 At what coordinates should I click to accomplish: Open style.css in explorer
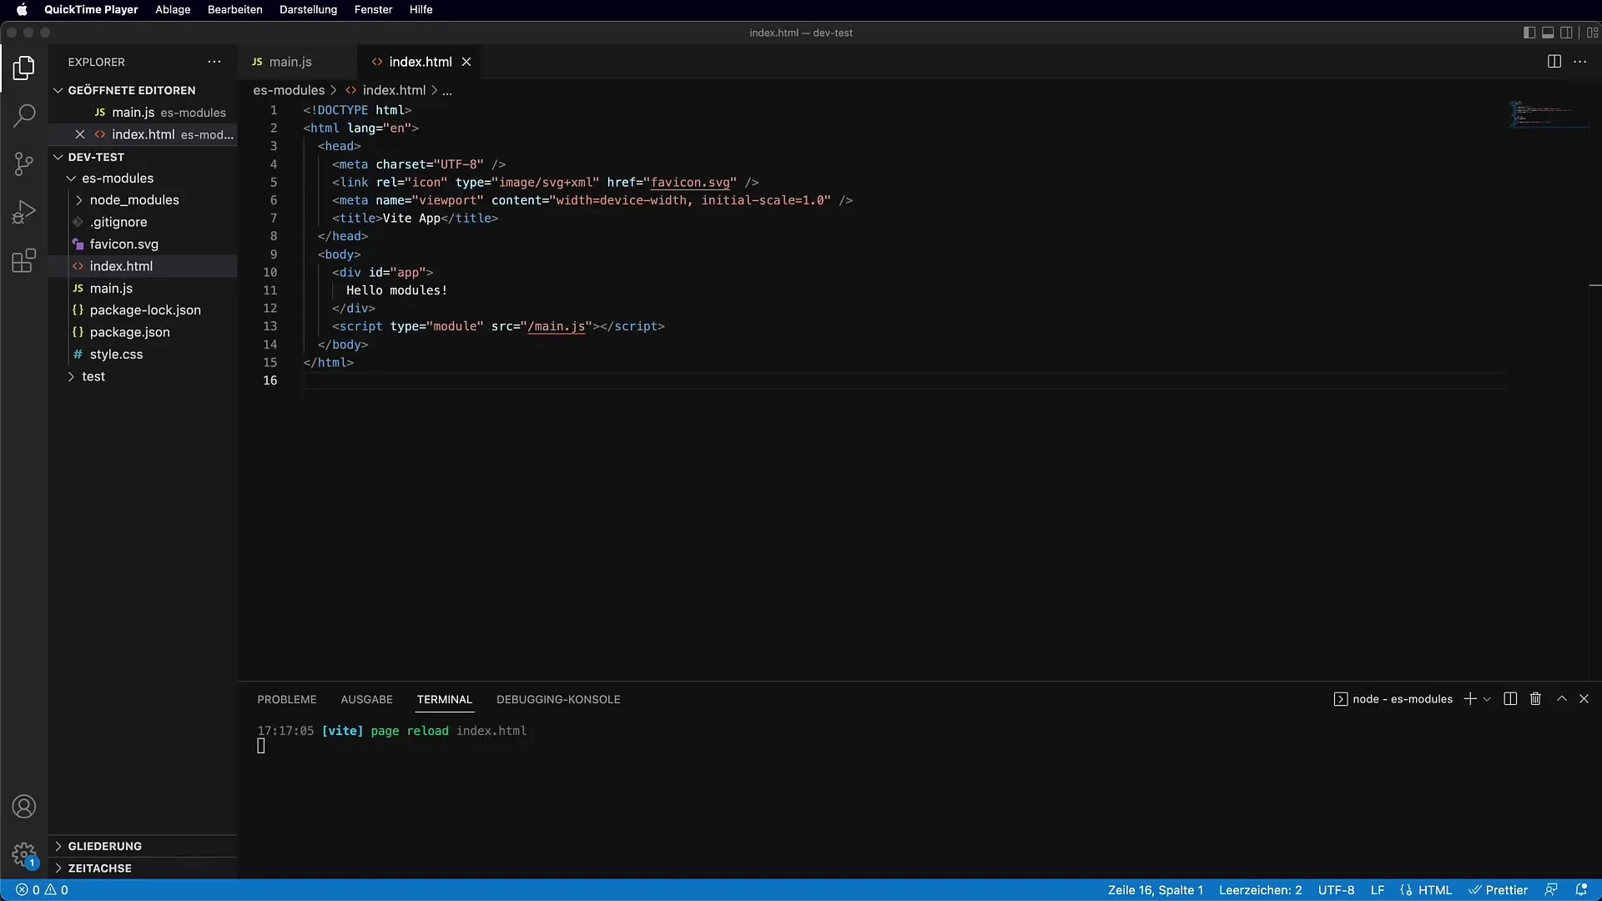(116, 355)
